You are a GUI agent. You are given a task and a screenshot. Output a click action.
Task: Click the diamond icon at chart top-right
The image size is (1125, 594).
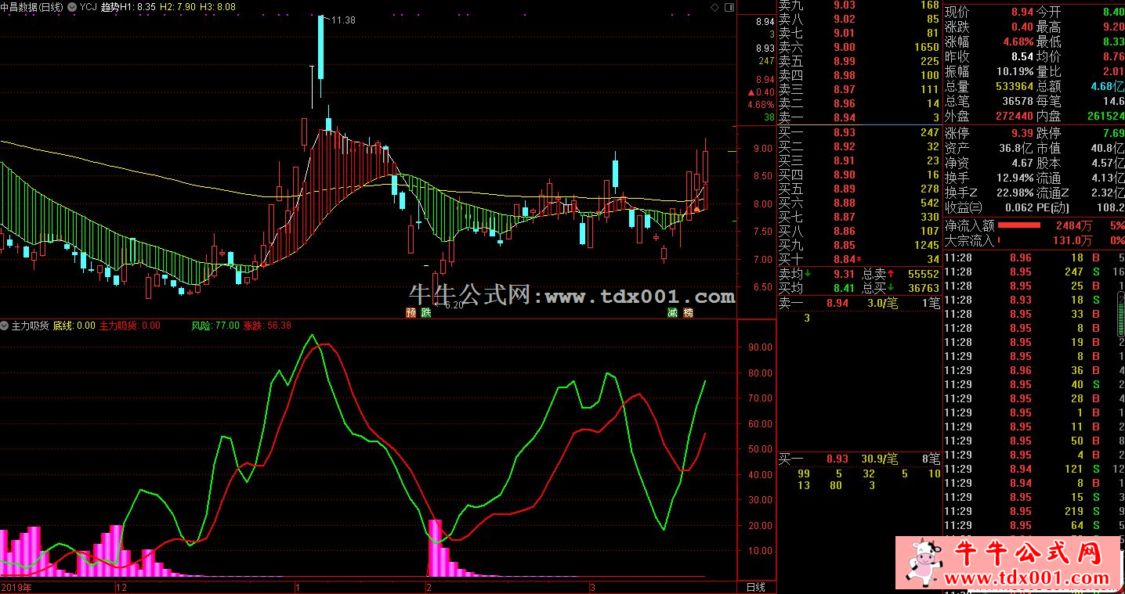[714, 7]
